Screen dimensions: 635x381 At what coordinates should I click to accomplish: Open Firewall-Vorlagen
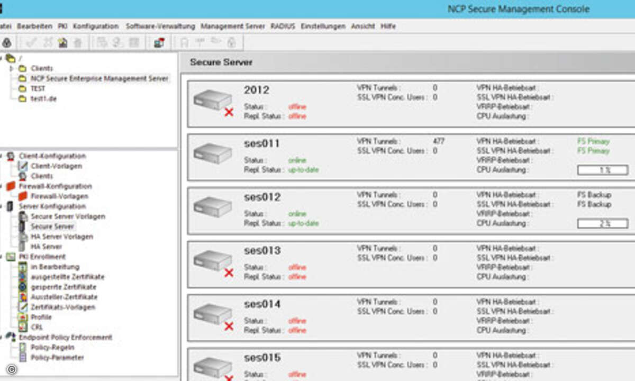(x=59, y=196)
